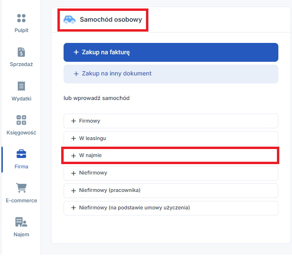
Task: Add purchase via Zakup na fakturę
Action: (171, 52)
